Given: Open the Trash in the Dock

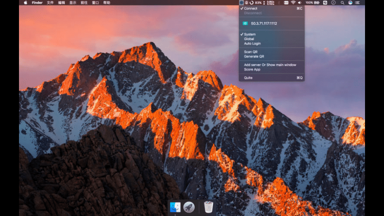Looking at the screenshot, I should [x=209, y=206].
